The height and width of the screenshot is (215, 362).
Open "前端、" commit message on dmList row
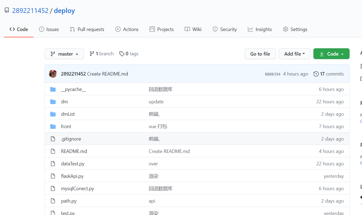click(155, 114)
